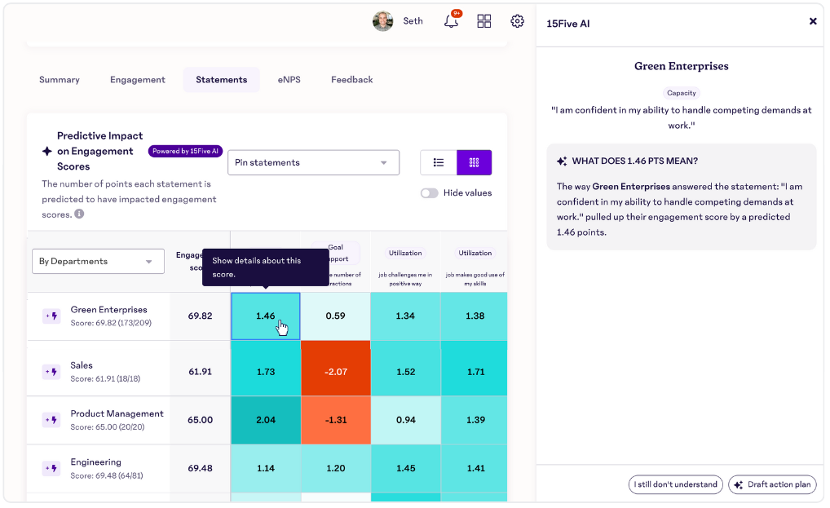830x508 pixels.
Task: Click the Engineering 1.45 cell
Action: pos(405,468)
